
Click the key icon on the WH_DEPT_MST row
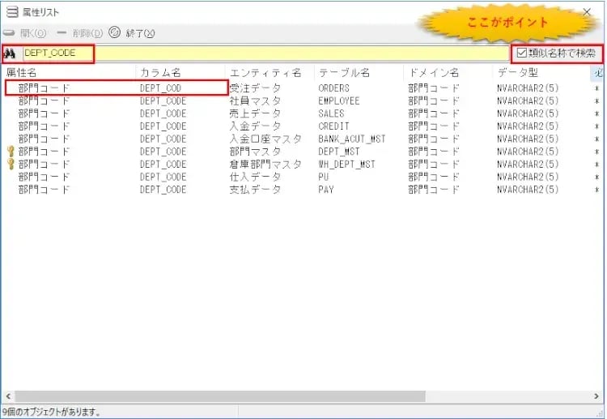(11, 165)
